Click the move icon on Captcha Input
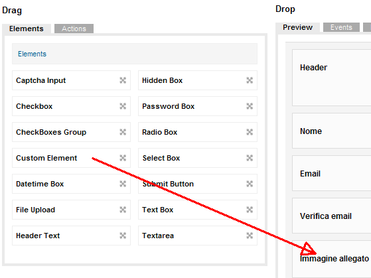The height and width of the screenshot is (278, 371). tap(123, 80)
